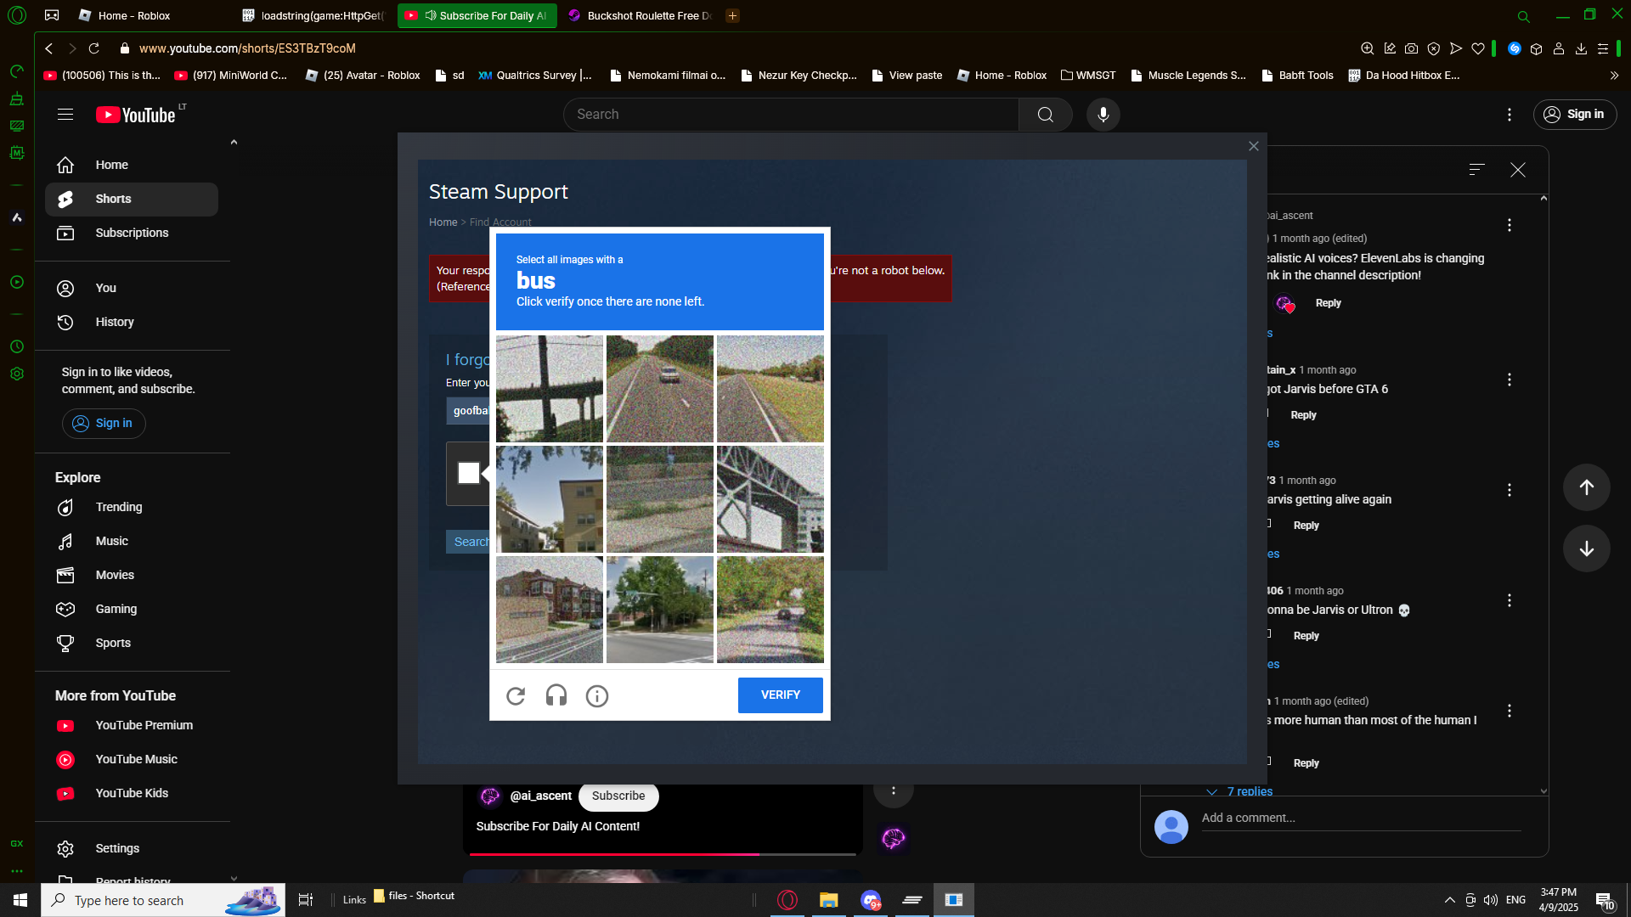Open Settings in sidebar

point(132,848)
